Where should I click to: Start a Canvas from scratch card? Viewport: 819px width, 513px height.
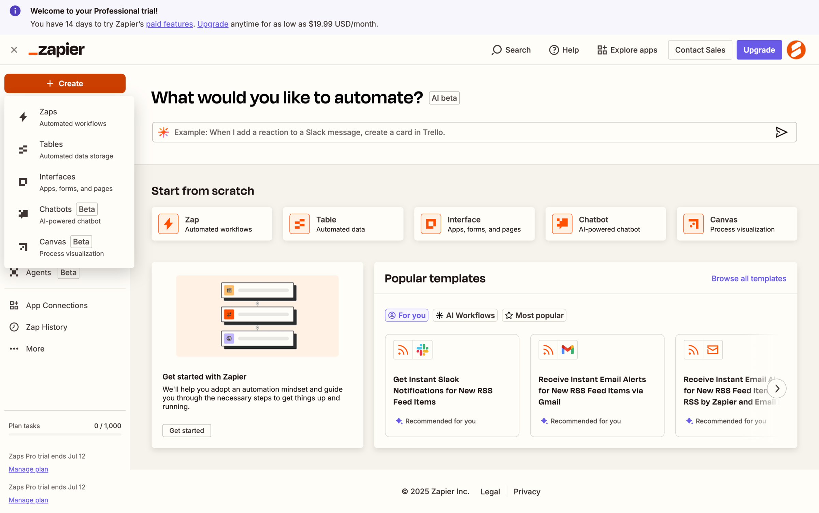(x=737, y=224)
